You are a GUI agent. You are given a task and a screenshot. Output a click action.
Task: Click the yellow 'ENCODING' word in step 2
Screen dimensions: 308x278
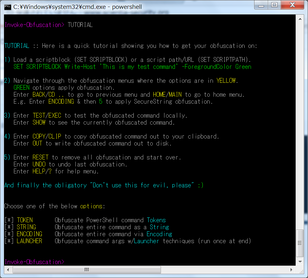[x=61, y=101]
